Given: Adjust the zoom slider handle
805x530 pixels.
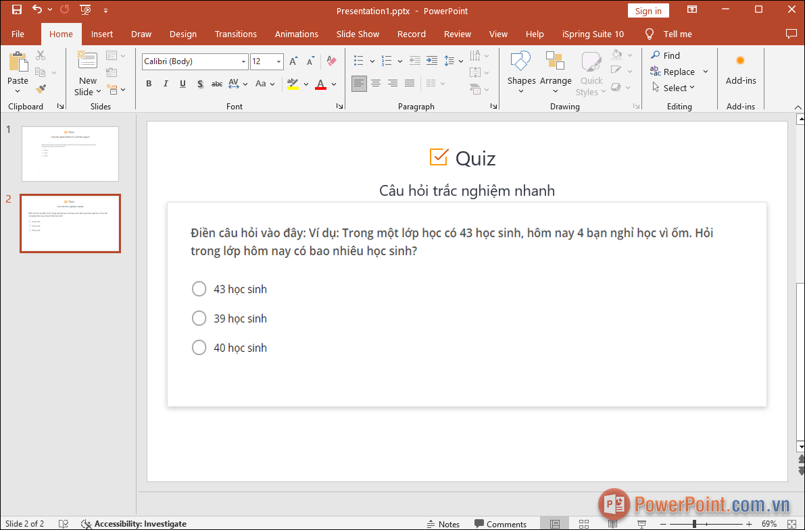Looking at the screenshot, I should point(694,524).
